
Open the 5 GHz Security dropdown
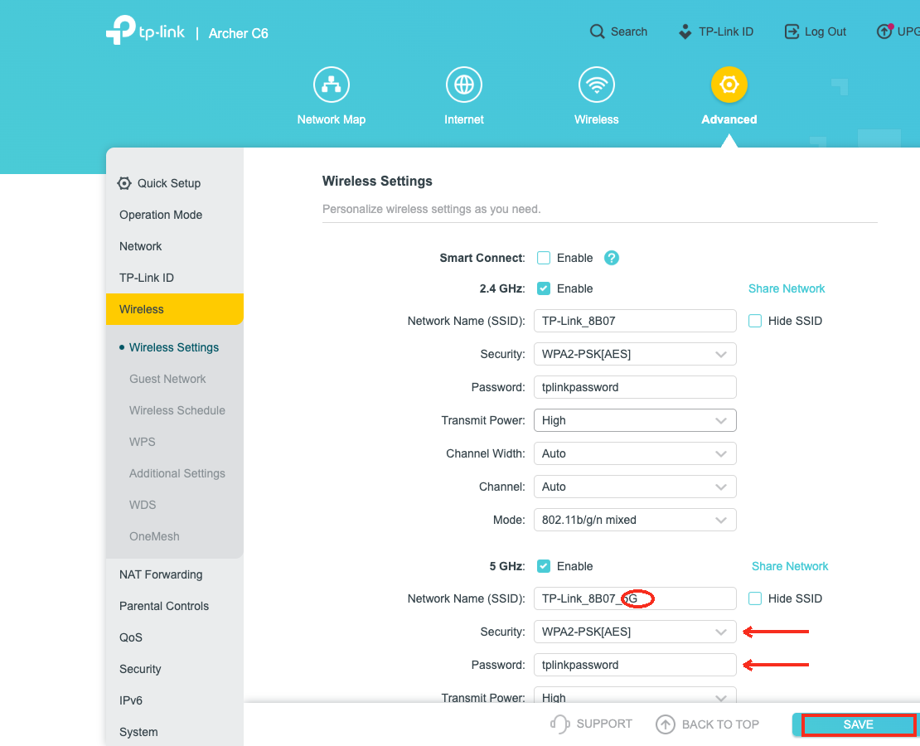(x=635, y=632)
